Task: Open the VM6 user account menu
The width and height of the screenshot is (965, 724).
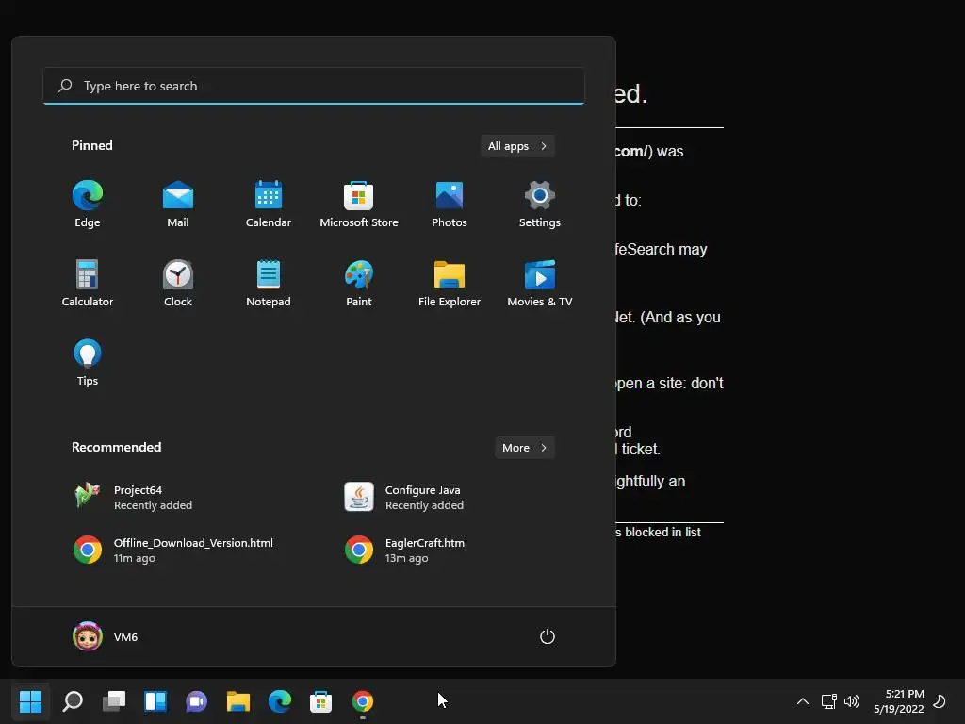Action: tap(106, 636)
